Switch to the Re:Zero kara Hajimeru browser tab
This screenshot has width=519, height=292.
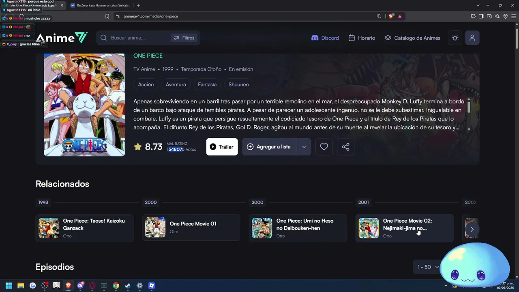click(x=99, y=5)
